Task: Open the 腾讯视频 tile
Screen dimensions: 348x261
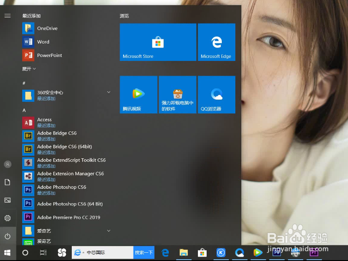Action: (x=138, y=94)
